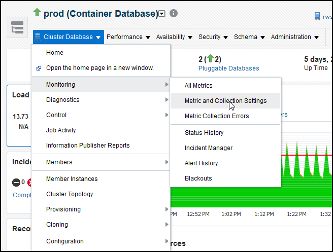Expand the Availability menu
This screenshot has width=333, height=252.
pos(174,37)
